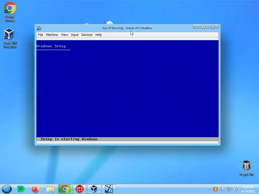Select Oracle VM VirtualBox desktop icon
Image resolution: width=259 pixels, height=194 pixels.
[x=10, y=38]
